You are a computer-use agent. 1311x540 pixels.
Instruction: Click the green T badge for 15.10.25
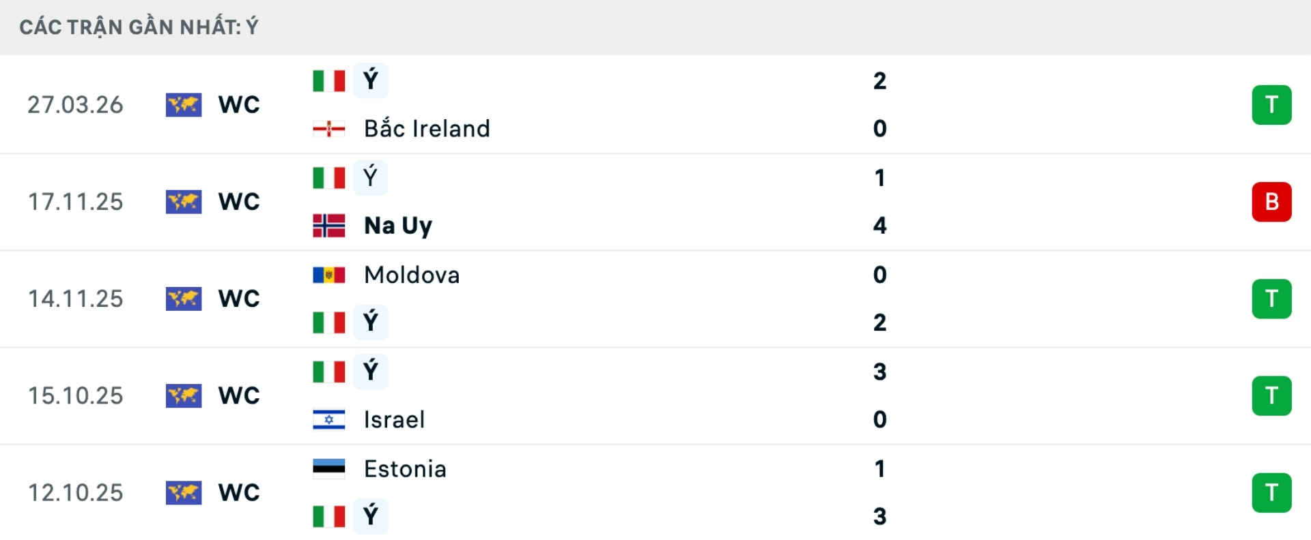(x=1271, y=395)
